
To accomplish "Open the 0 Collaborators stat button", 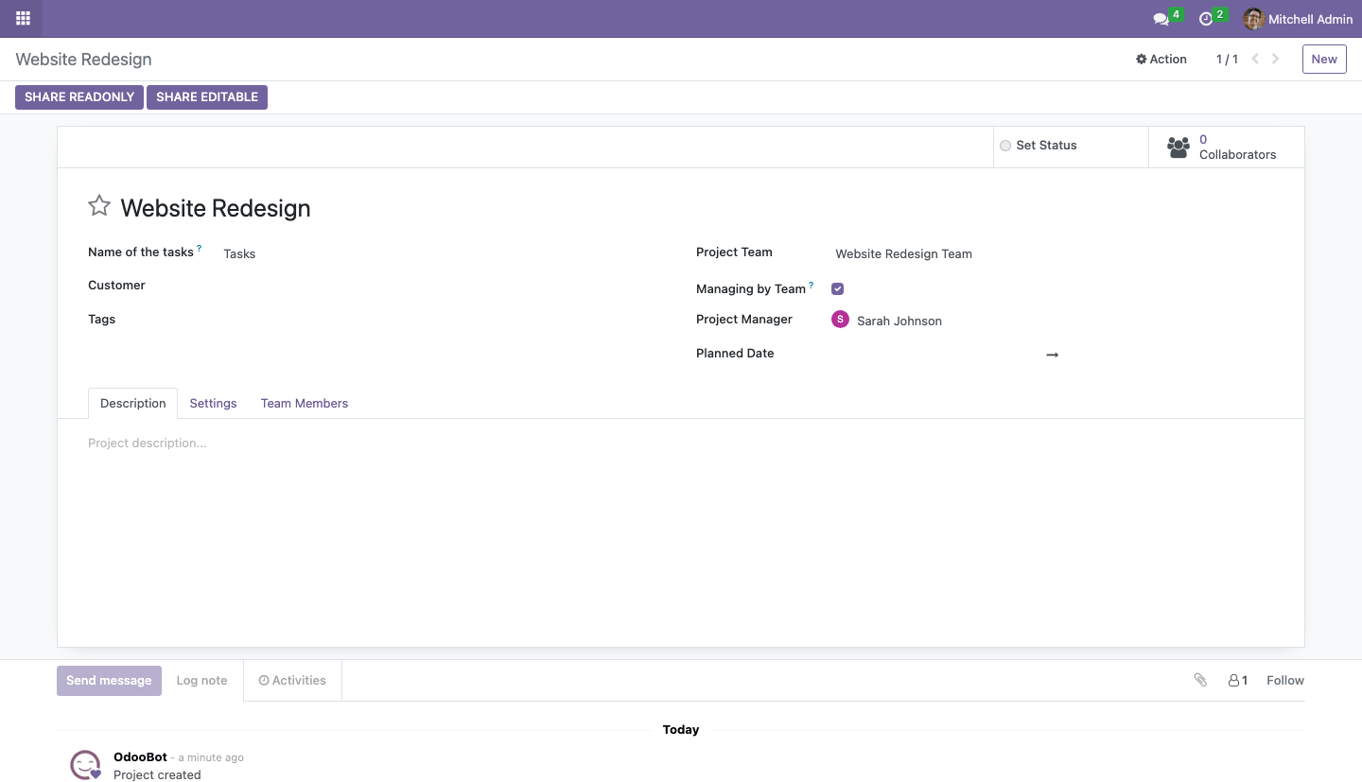I will pos(1227,148).
